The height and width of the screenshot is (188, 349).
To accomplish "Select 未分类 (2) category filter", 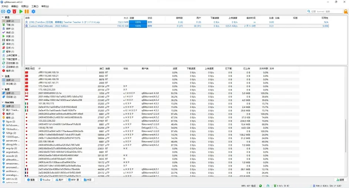I will 11,84.
